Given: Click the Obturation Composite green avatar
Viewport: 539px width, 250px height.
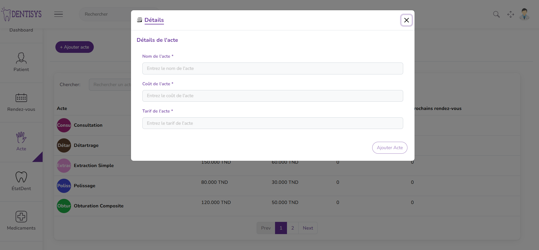Looking at the screenshot, I should (64, 206).
